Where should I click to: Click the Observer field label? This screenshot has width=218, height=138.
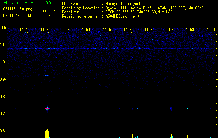[x=70, y=4]
